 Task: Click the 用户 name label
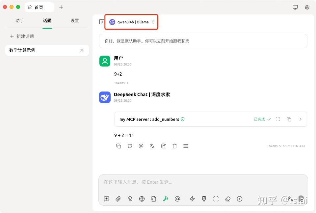(x=118, y=58)
